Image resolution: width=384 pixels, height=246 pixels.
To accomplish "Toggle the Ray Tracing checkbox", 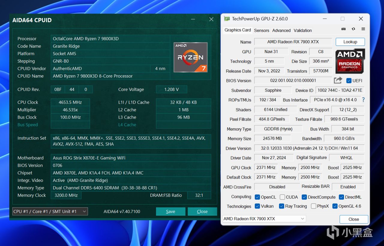I will [x=281, y=206].
